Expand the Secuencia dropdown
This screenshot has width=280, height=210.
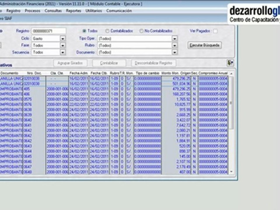[63, 52]
